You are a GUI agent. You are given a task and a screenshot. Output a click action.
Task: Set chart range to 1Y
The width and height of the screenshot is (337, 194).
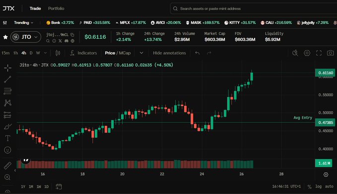pos(23,187)
